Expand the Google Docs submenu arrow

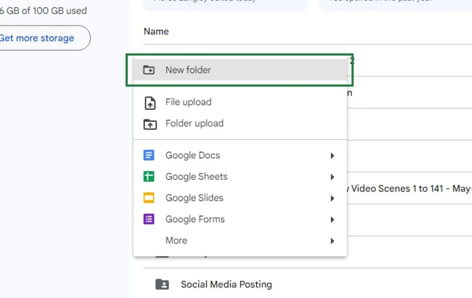point(332,155)
